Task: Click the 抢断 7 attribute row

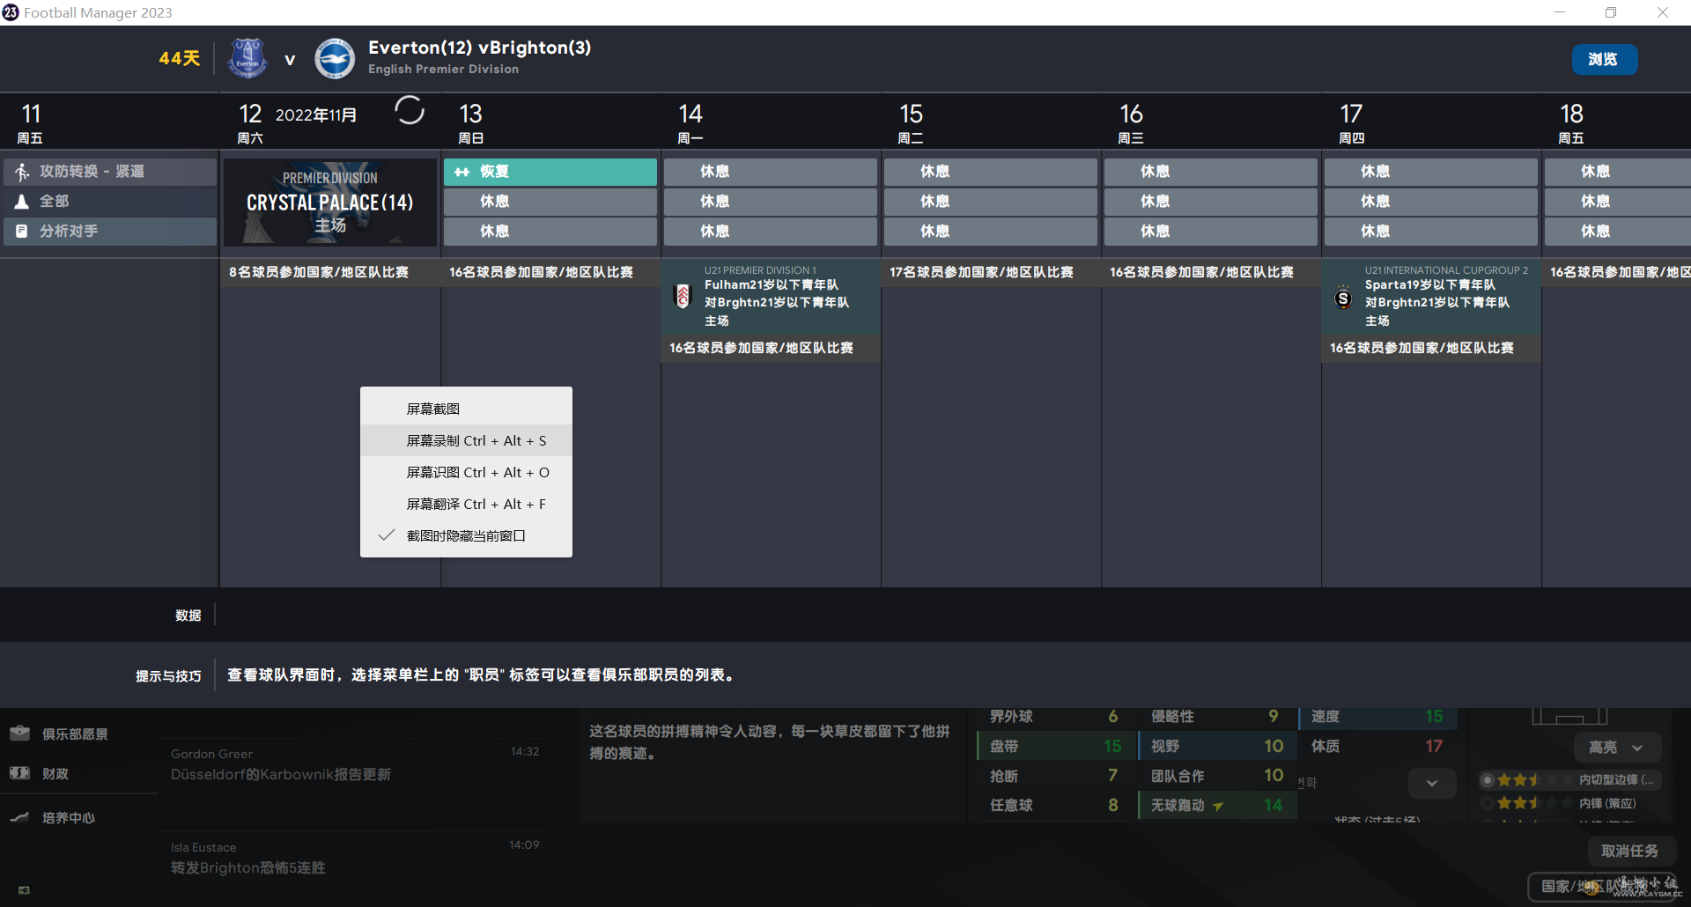Action: (x=1056, y=776)
